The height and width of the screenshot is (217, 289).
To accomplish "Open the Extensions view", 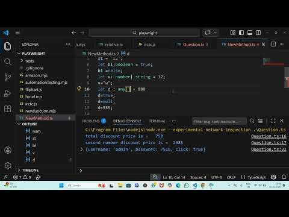I will [7, 109].
